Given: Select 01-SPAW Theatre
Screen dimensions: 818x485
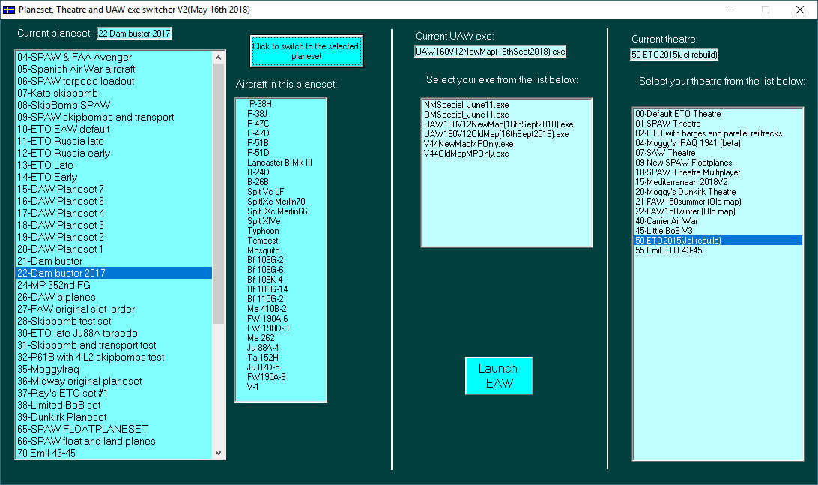Looking at the screenshot, I should pyautogui.click(x=718, y=124).
